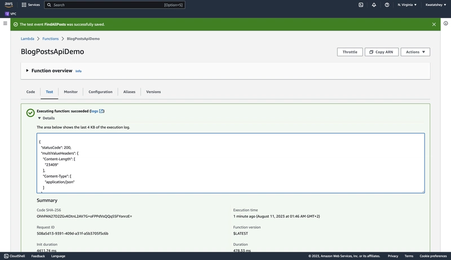Open CloudShell from the footer
Viewport: 451px width, 260px height.
click(x=15, y=256)
